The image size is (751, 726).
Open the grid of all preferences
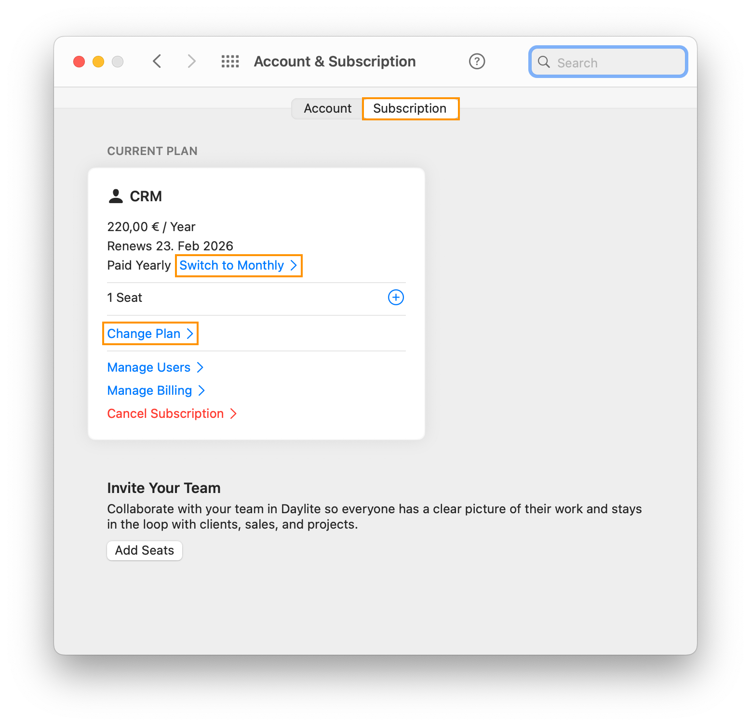point(230,62)
